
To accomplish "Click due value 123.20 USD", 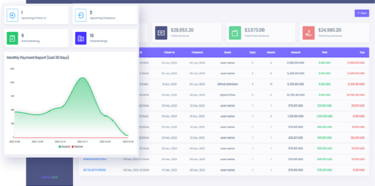I will click(x=357, y=138).
